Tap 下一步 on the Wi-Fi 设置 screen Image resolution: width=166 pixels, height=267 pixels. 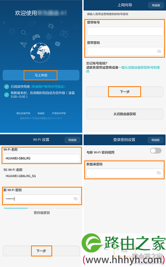pyautogui.click(x=41, y=251)
